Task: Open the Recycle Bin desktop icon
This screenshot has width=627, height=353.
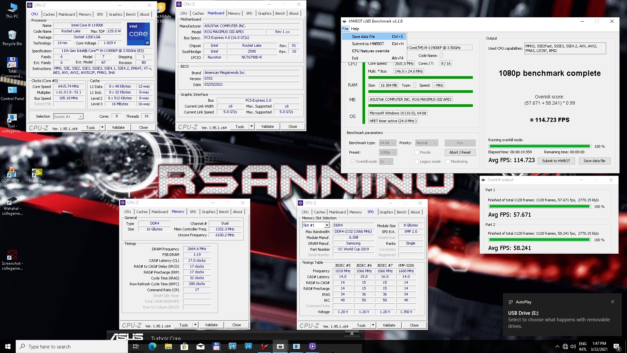Action: (x=12, y=38)
